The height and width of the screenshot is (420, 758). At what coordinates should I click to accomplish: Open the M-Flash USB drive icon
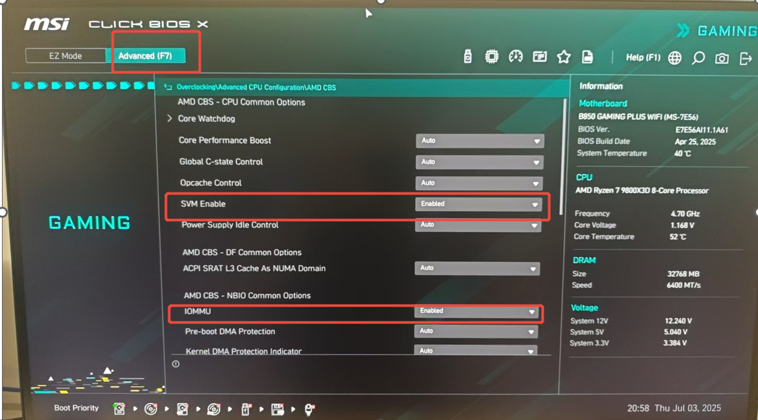coord(468,57)
